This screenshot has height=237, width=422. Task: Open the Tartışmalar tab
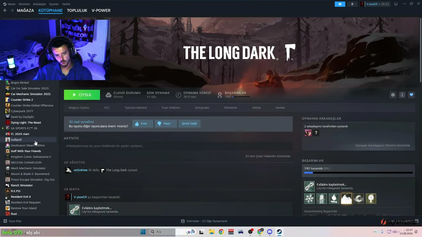click(x=202, y=108)
